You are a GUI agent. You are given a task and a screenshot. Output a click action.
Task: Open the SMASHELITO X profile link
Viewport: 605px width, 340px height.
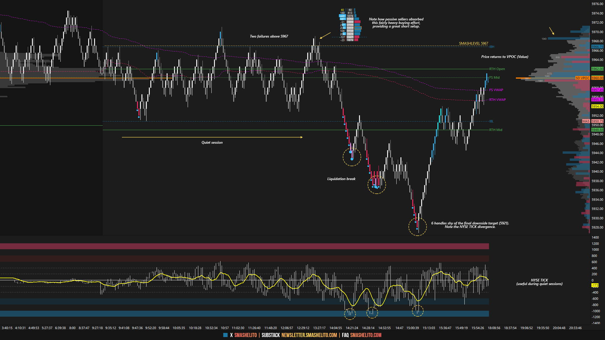(x=245, y=335)
